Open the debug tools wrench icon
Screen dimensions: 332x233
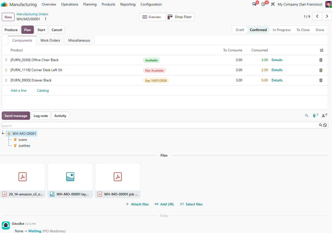273,4
